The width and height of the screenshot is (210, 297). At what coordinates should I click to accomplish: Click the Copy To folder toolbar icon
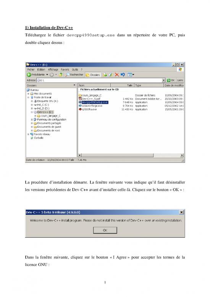point(111,75)
